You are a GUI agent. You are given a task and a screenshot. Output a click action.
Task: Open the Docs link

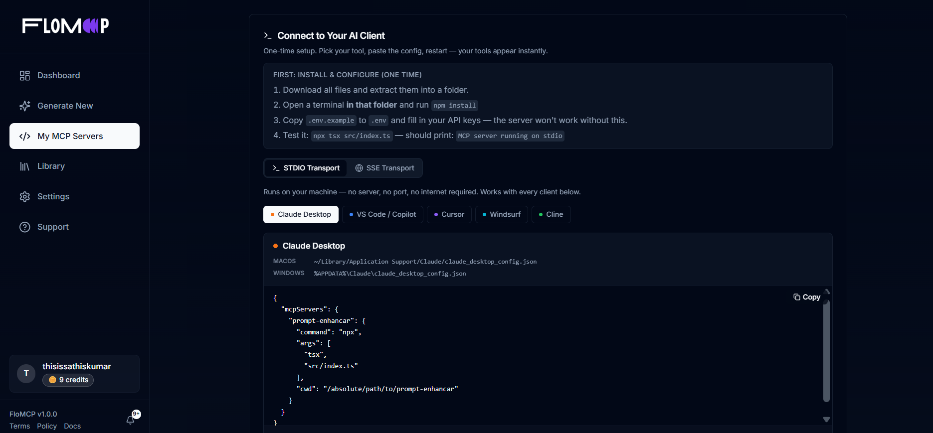[72, 426]
